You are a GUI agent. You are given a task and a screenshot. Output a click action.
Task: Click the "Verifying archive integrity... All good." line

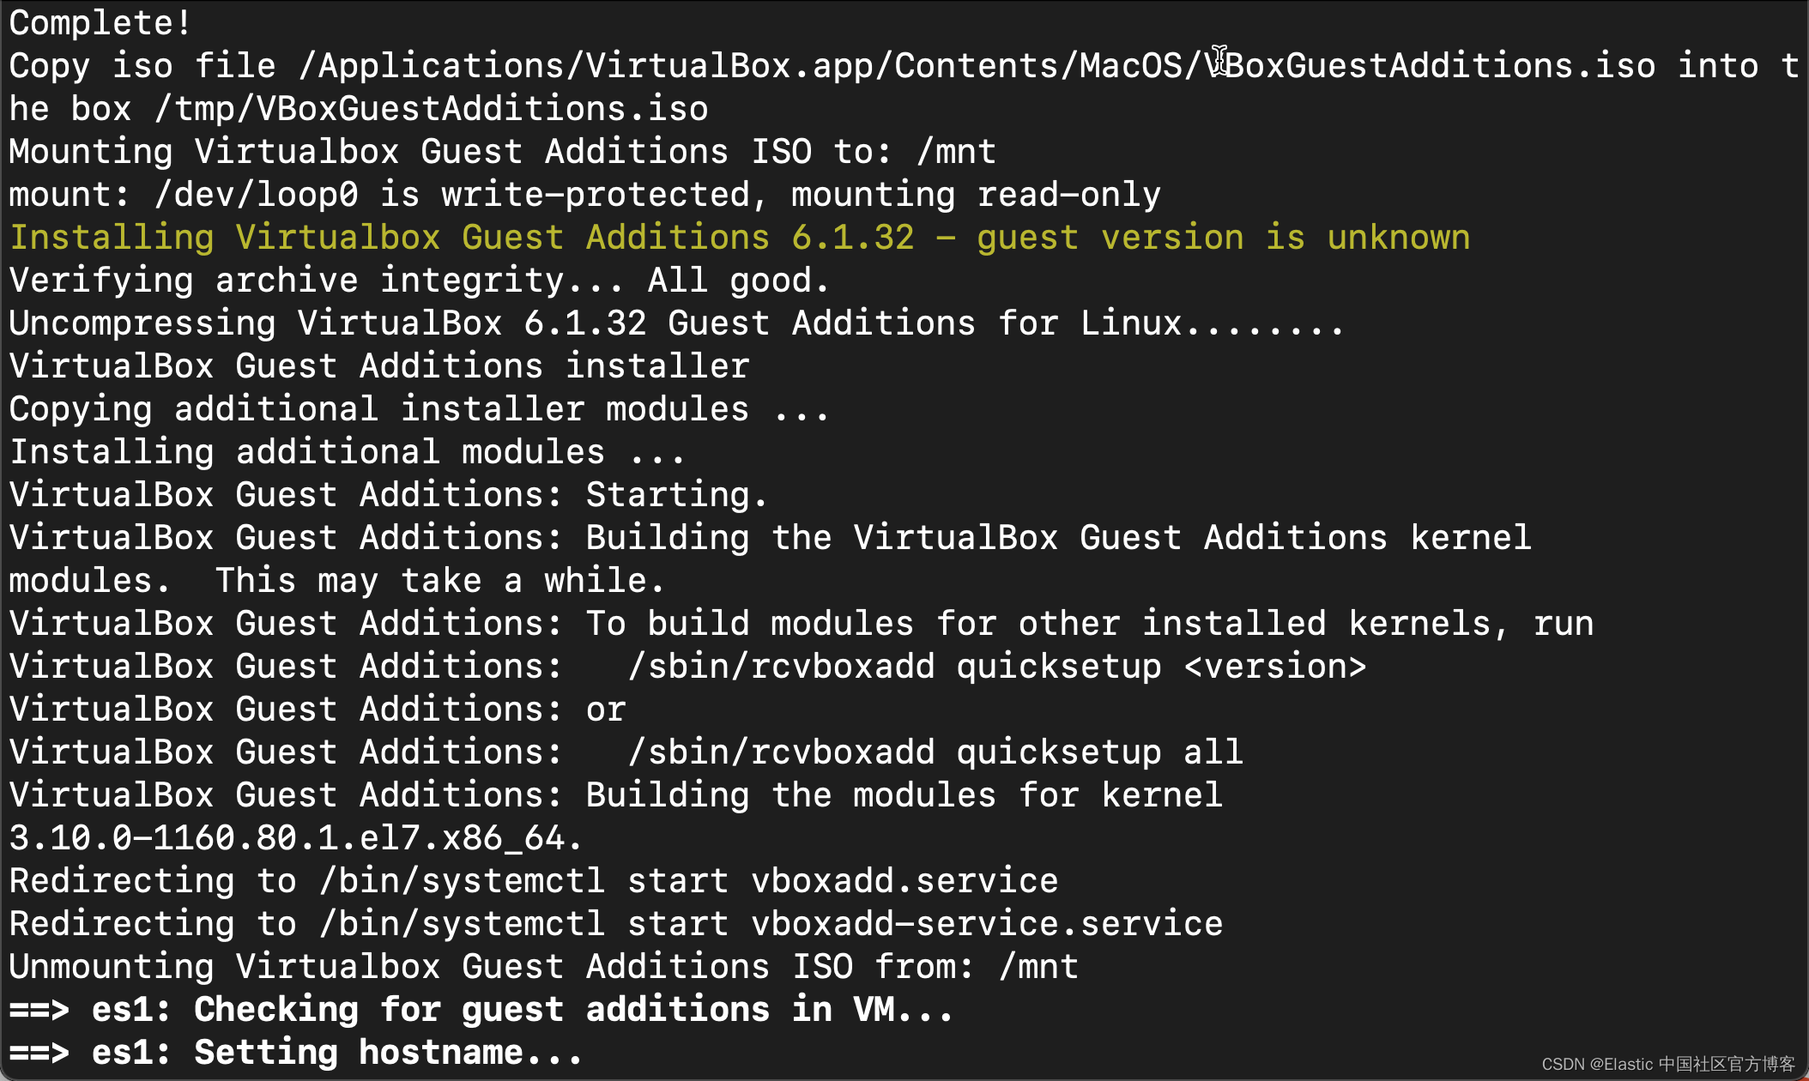point(419,281)
